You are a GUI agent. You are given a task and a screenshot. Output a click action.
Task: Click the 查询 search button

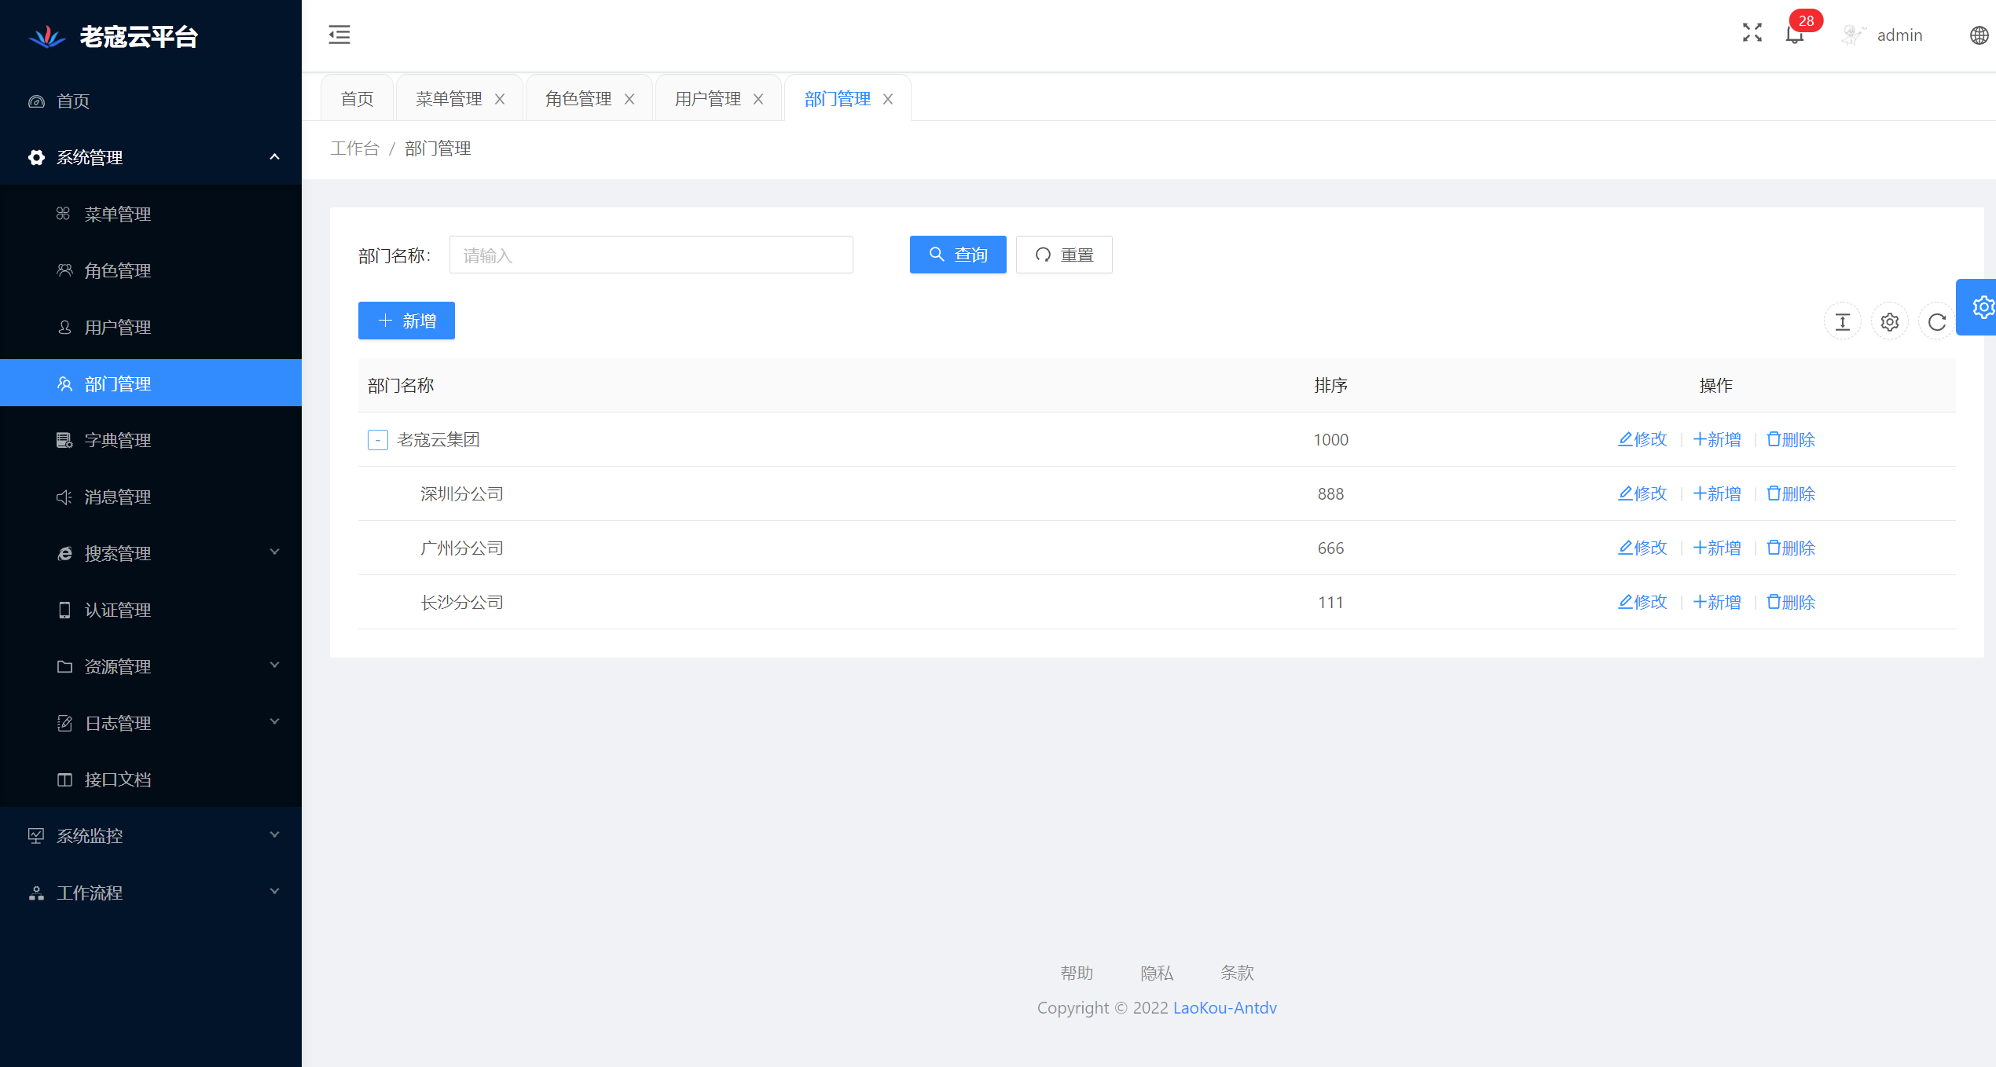957,255
